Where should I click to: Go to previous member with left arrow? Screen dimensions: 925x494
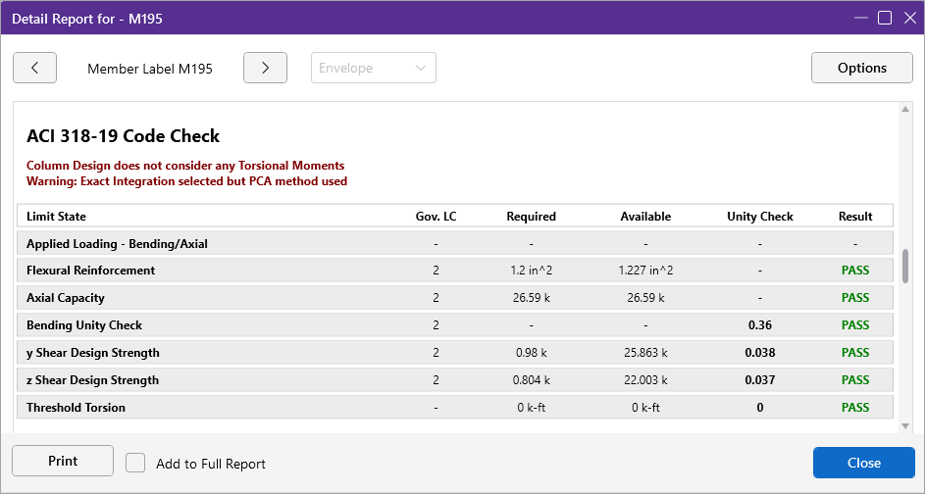point(34,69)
